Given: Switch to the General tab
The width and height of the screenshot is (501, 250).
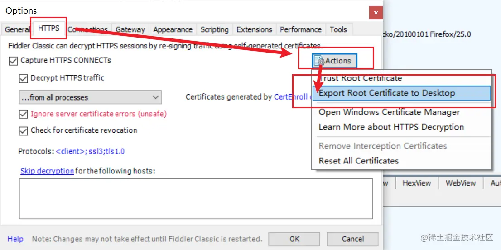Looking at the screenshot, I should (x=17, y=30).
